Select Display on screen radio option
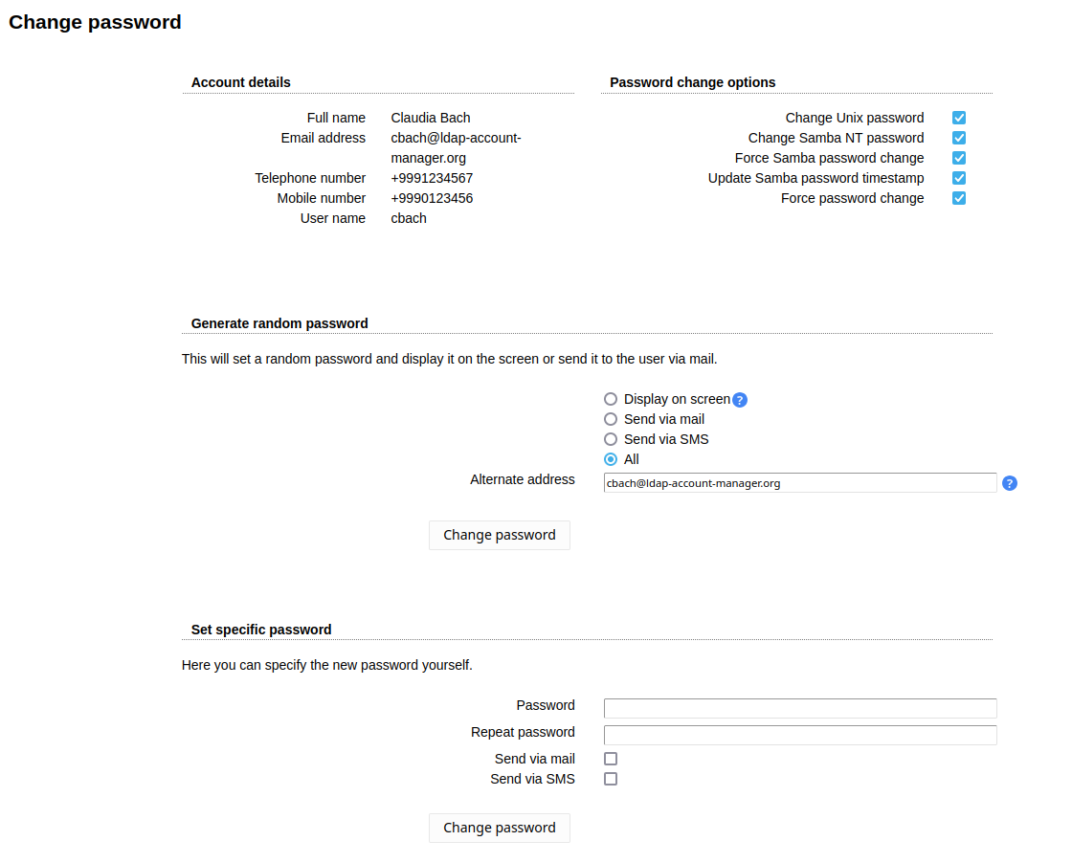The image size is (1072, 863). tap(611, 399)
